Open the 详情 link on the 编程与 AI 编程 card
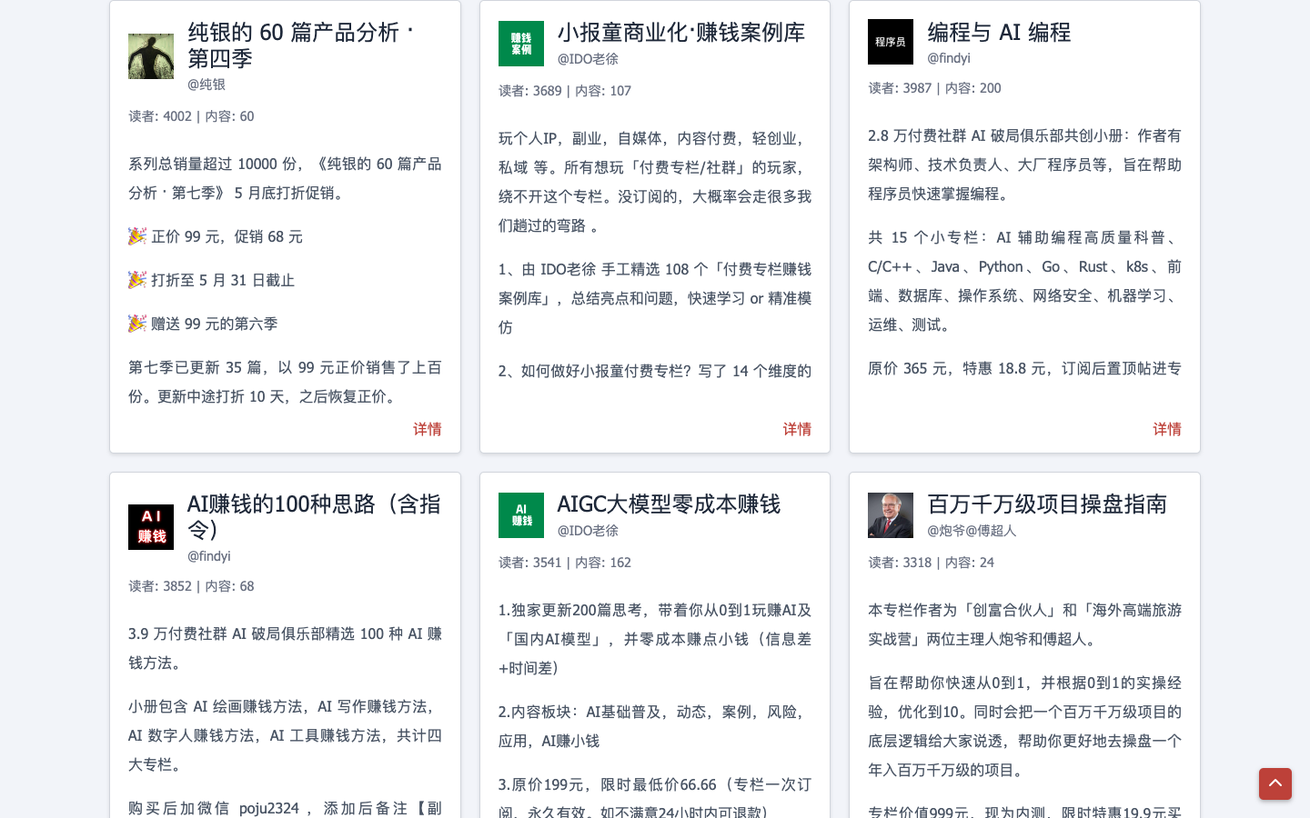This screenshot has height=818, width=1310. [1167, 429]
